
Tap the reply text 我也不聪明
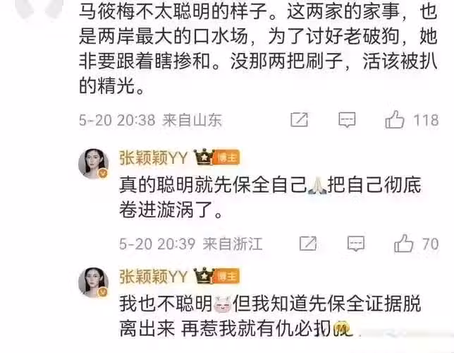tap(166, 304)
